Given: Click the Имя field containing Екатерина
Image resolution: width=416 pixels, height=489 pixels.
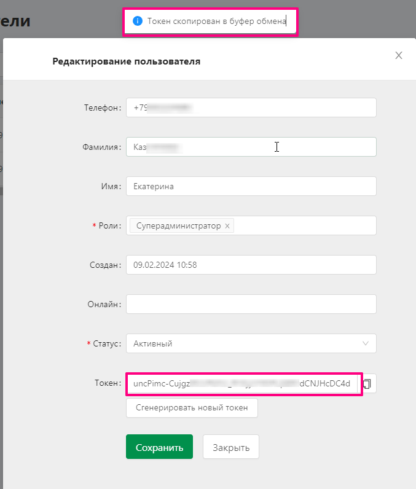Looking at the screenshot, I should pos(251,186).
